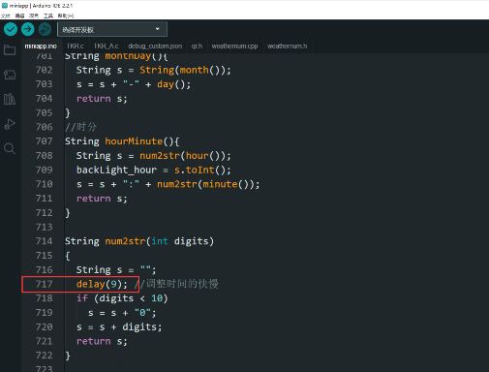This screenshot has width=489, height=372.
Task: Click 'return s;' on line 704
Action: tap(102, 99)
